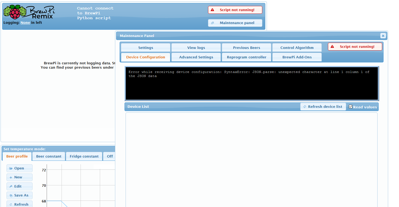Viewport: 399px width, 207px height.
Task: Click the device configuration error console
Action: (252, 84)
